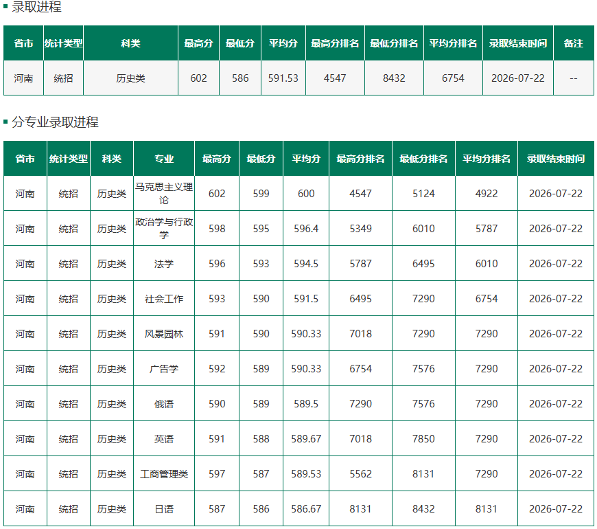597x529 pixels.
Task: Click the 6495 lowest rank in 法学 row
Action: [423, 264]
